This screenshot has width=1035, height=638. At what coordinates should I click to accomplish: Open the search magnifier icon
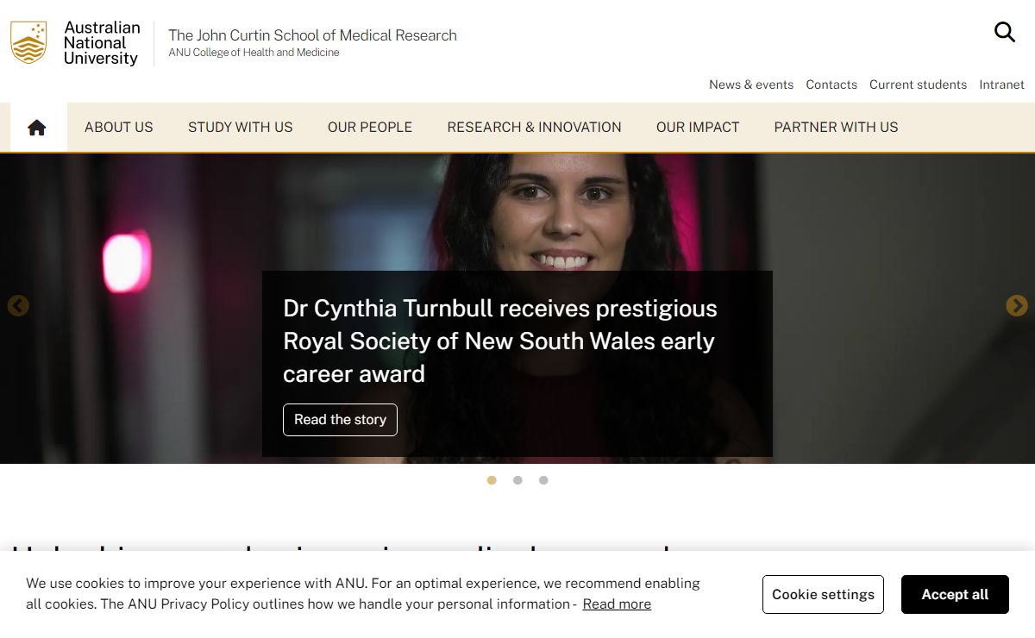click(x=1004, y=33)
